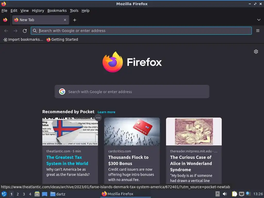Open the History menu
Image resolution: width=264 pixels, height=198 pixels.
coord(38,11)
